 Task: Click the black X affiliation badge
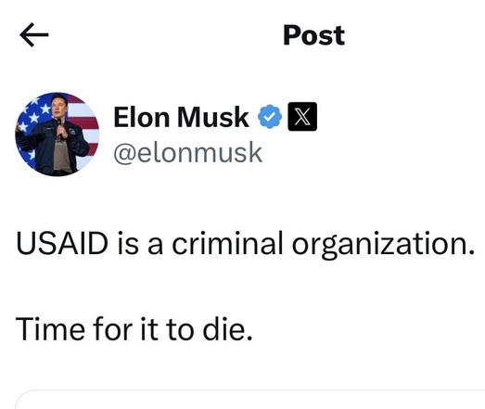click(302, 116)
